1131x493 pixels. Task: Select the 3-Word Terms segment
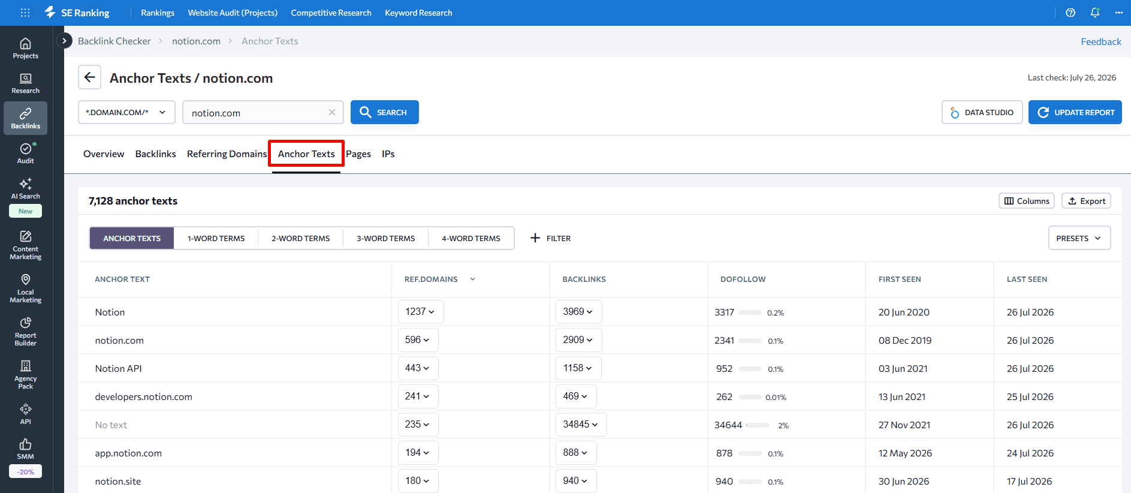point(386,238)
